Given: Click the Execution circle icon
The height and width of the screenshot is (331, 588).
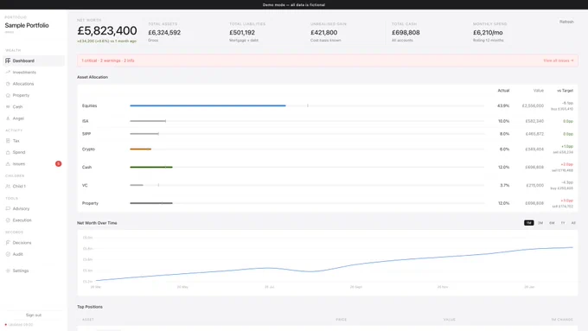Looking at the screenshot, I should [x=8, y=220].
